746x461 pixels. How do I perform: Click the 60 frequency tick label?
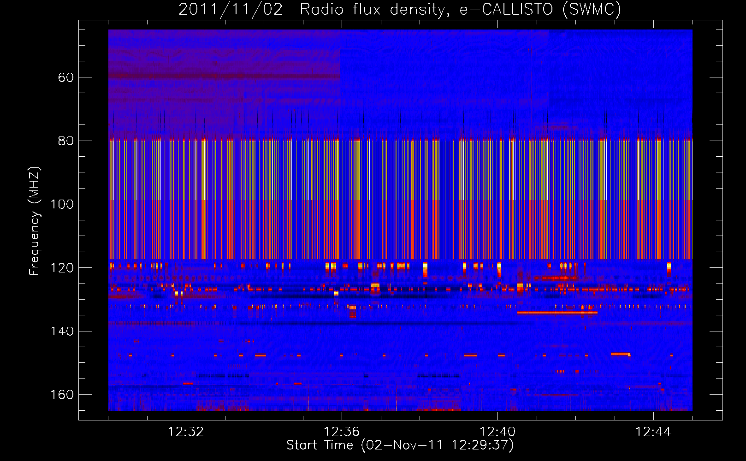click(66, 77)
